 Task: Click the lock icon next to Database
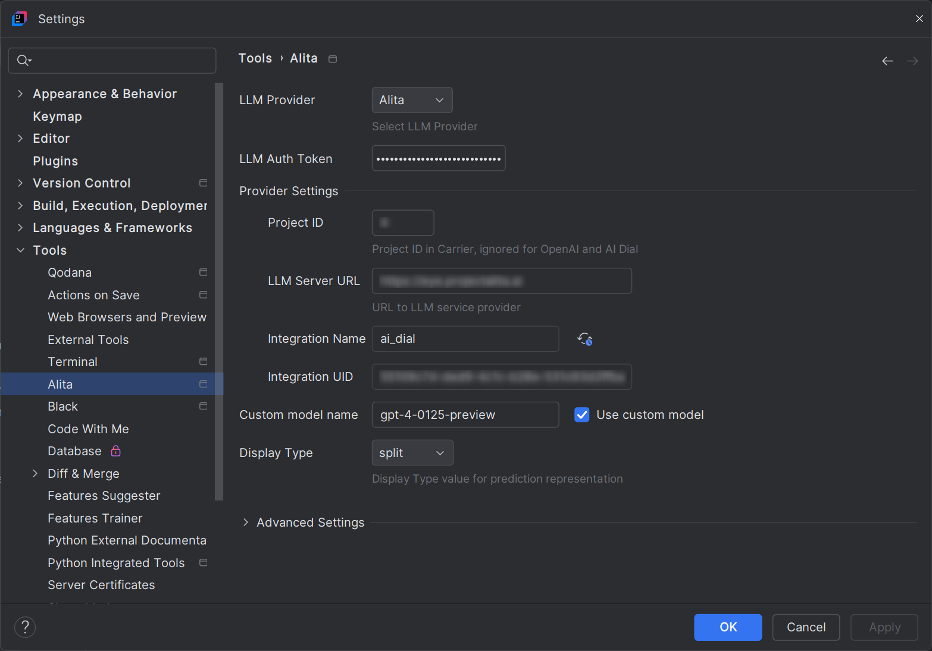point(116,450)
